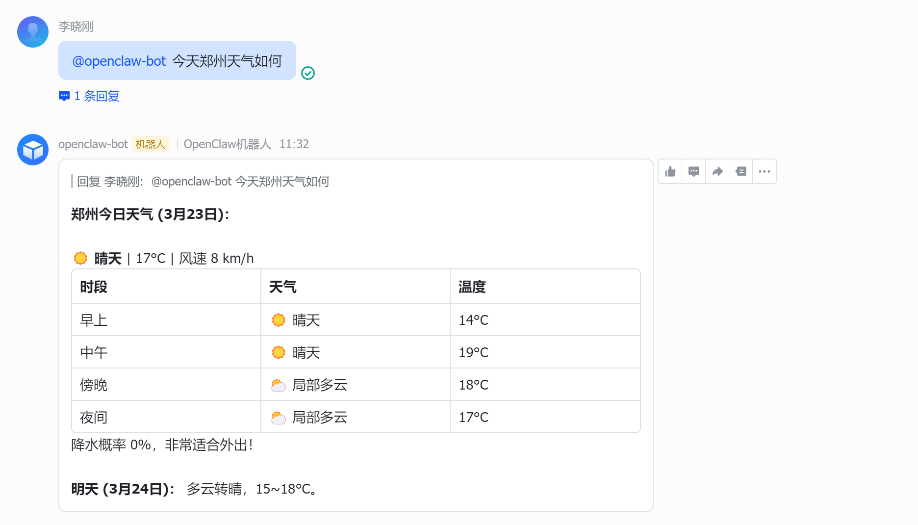Click the green read-status checkmark icon
The image size is (918, 525).
pyautogui.click(x=307, y=73)
